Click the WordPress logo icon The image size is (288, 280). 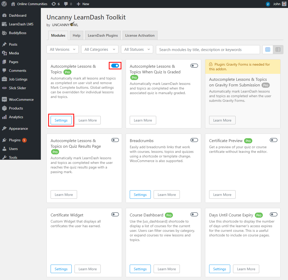[4, 4]
